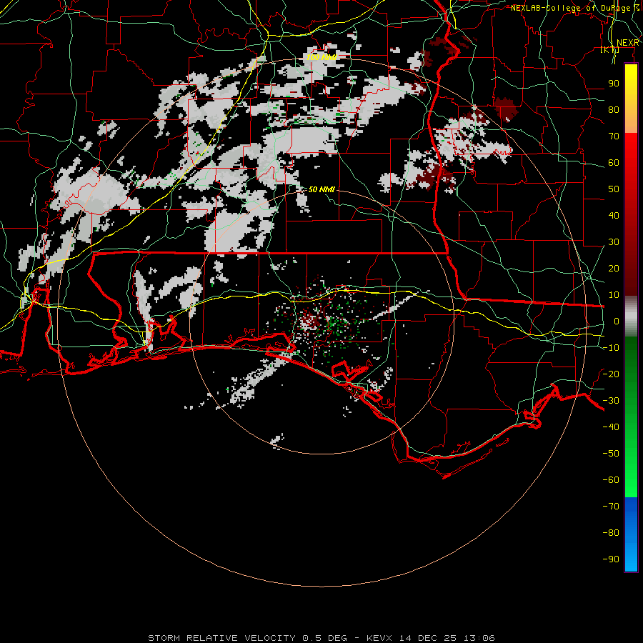The height and width of the screenshot is (643, 643).
Task: Click the "50 NMI" range ring label
Action: coord(321,189)
